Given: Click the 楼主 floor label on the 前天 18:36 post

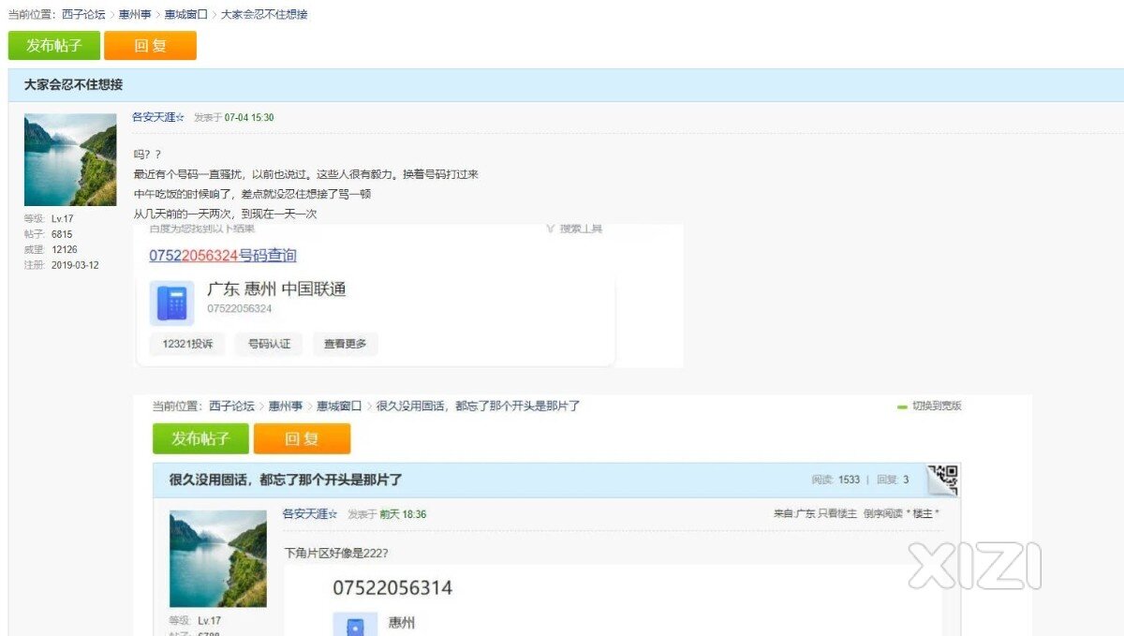Looking at the screenshot, I should coord(923,514).
